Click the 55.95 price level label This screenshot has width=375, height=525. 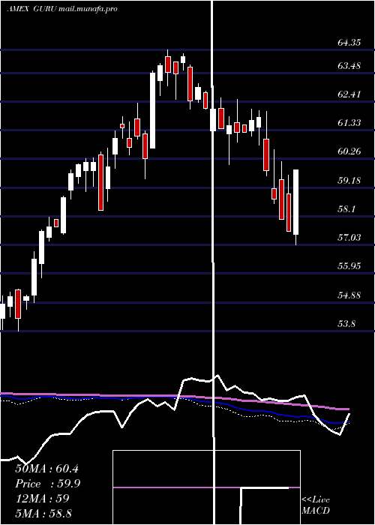pos(349,266)
